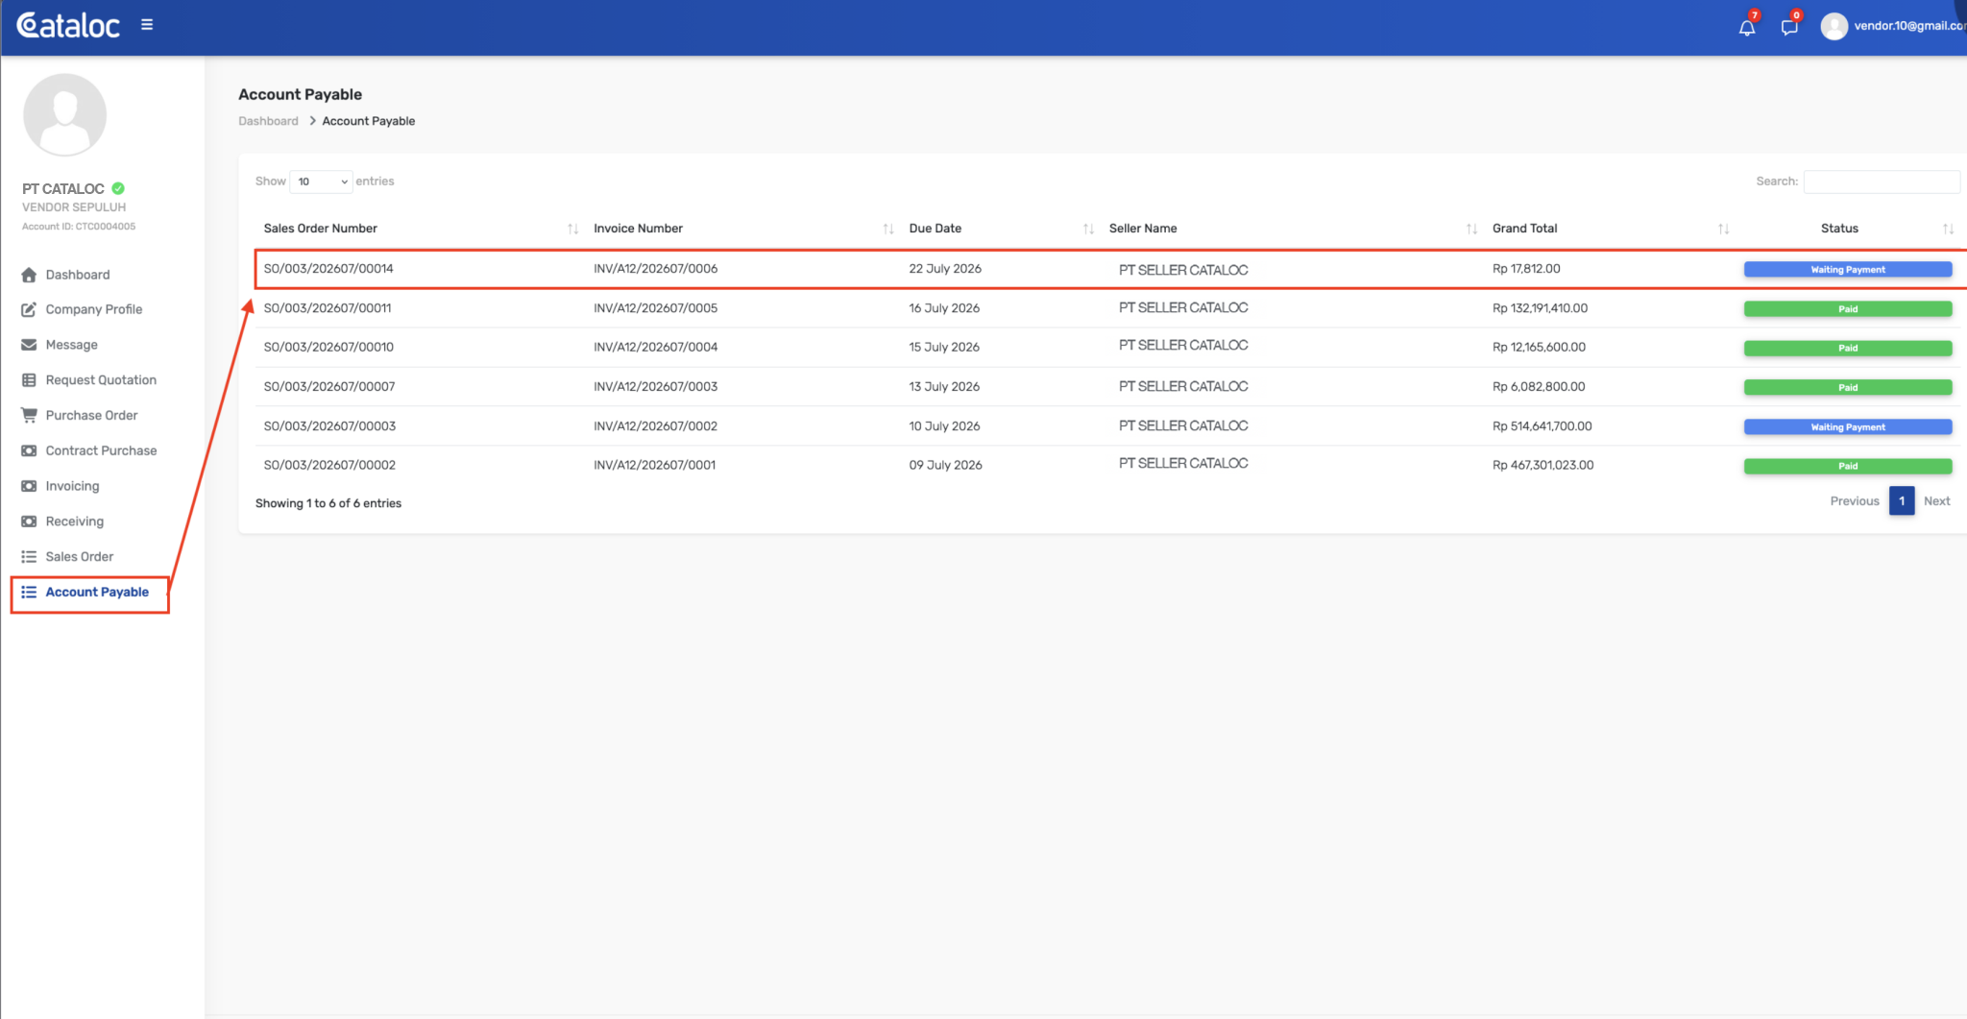
Task: Click Paid status for INV/A12/202607/0005
Action: (1848, 309)
